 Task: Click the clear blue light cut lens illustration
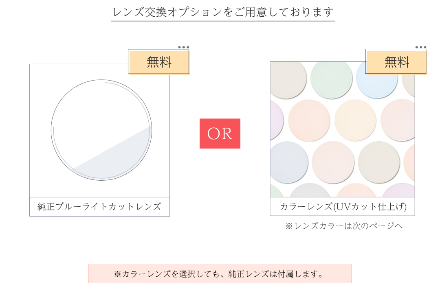[101, 130]
